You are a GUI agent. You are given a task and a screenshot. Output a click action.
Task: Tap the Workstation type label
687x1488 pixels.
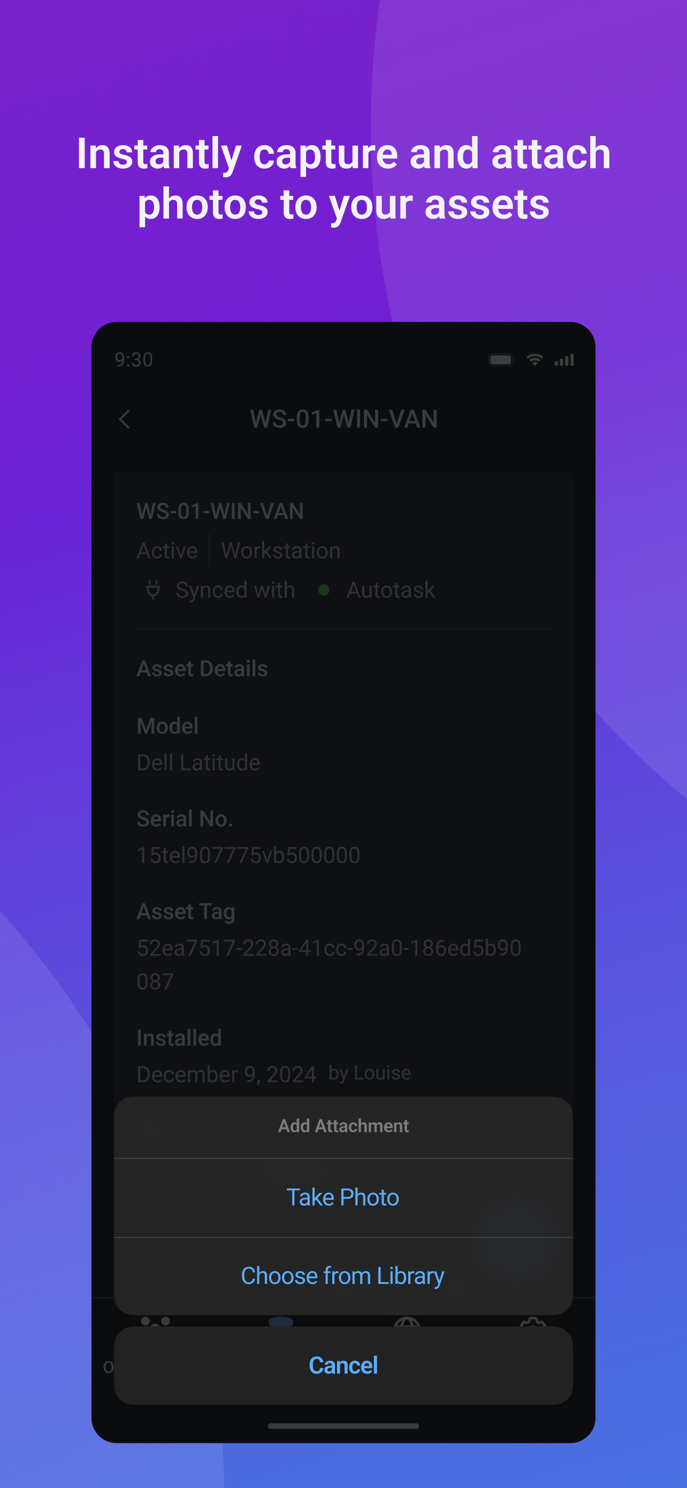[281, 551]
